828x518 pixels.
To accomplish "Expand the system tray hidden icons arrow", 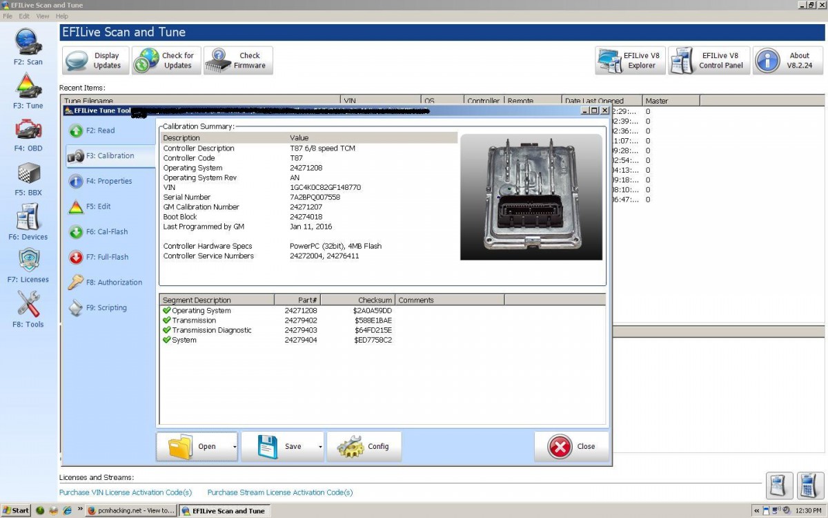I will click(757, 511).
